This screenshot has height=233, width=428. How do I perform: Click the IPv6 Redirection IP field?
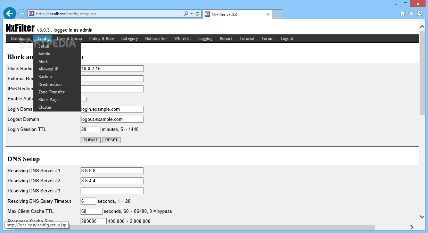112,89
